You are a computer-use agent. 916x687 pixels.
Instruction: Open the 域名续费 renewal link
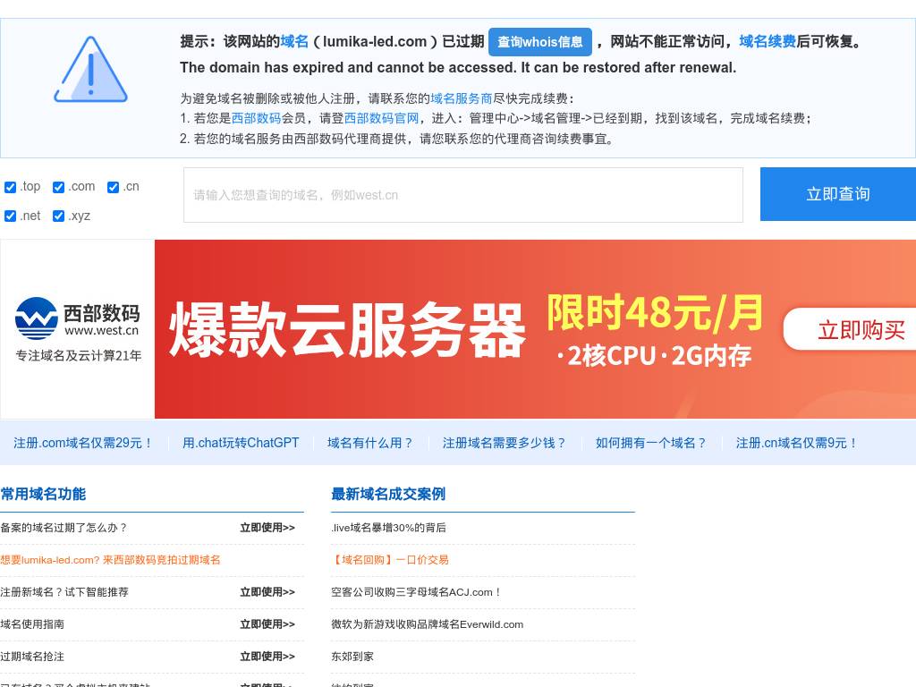click(767, 41)
